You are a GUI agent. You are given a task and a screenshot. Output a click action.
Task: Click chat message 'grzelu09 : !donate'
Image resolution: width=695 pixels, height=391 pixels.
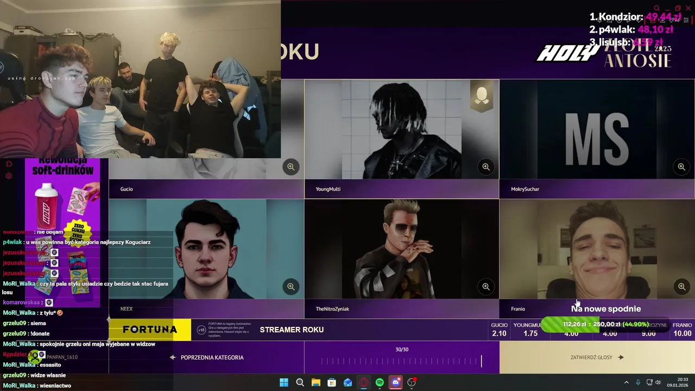(26, 334)
